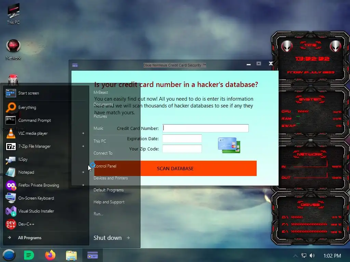The height and width of the screenshot is (262, 350).
Task: Open the Run... dialog entry
Action: click(98, 214)
